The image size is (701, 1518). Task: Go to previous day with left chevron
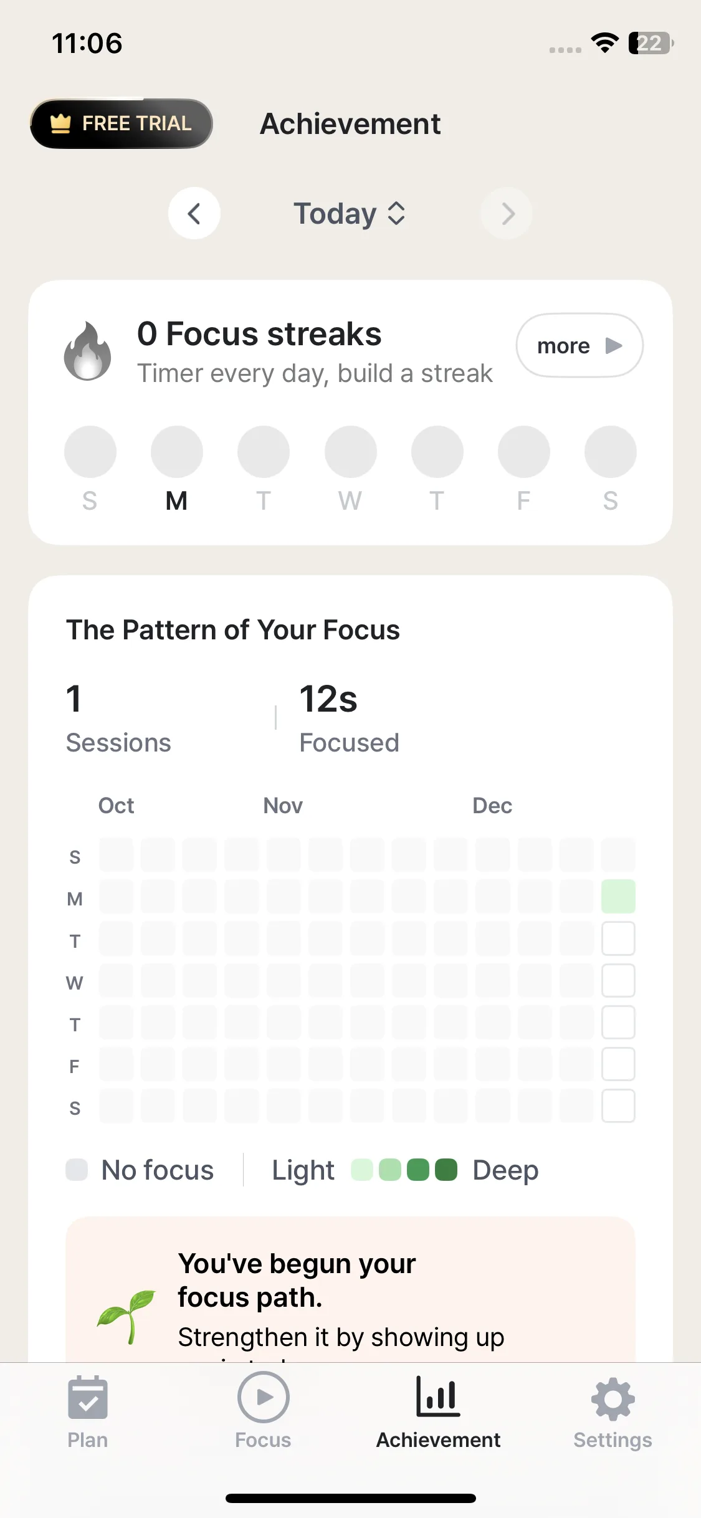click(x=194, y=214)
